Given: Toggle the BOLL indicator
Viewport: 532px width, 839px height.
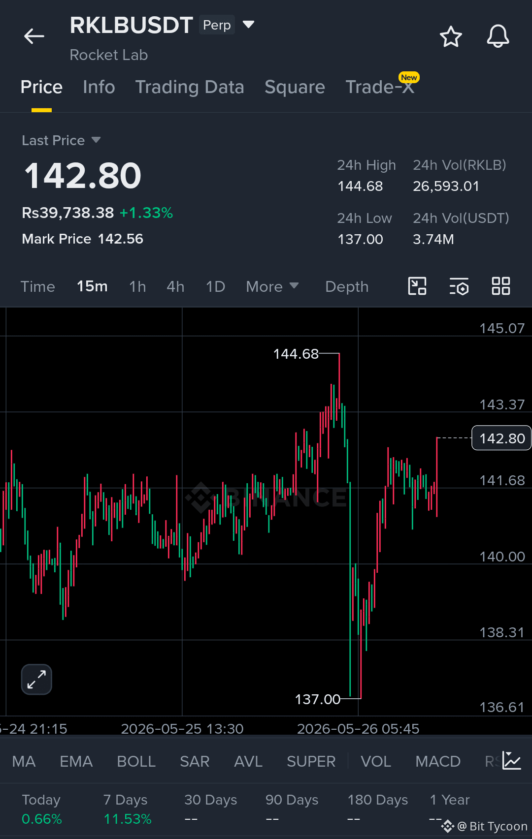Looking at the screenshot, I should pyautogui.click(x=136, y=761).
